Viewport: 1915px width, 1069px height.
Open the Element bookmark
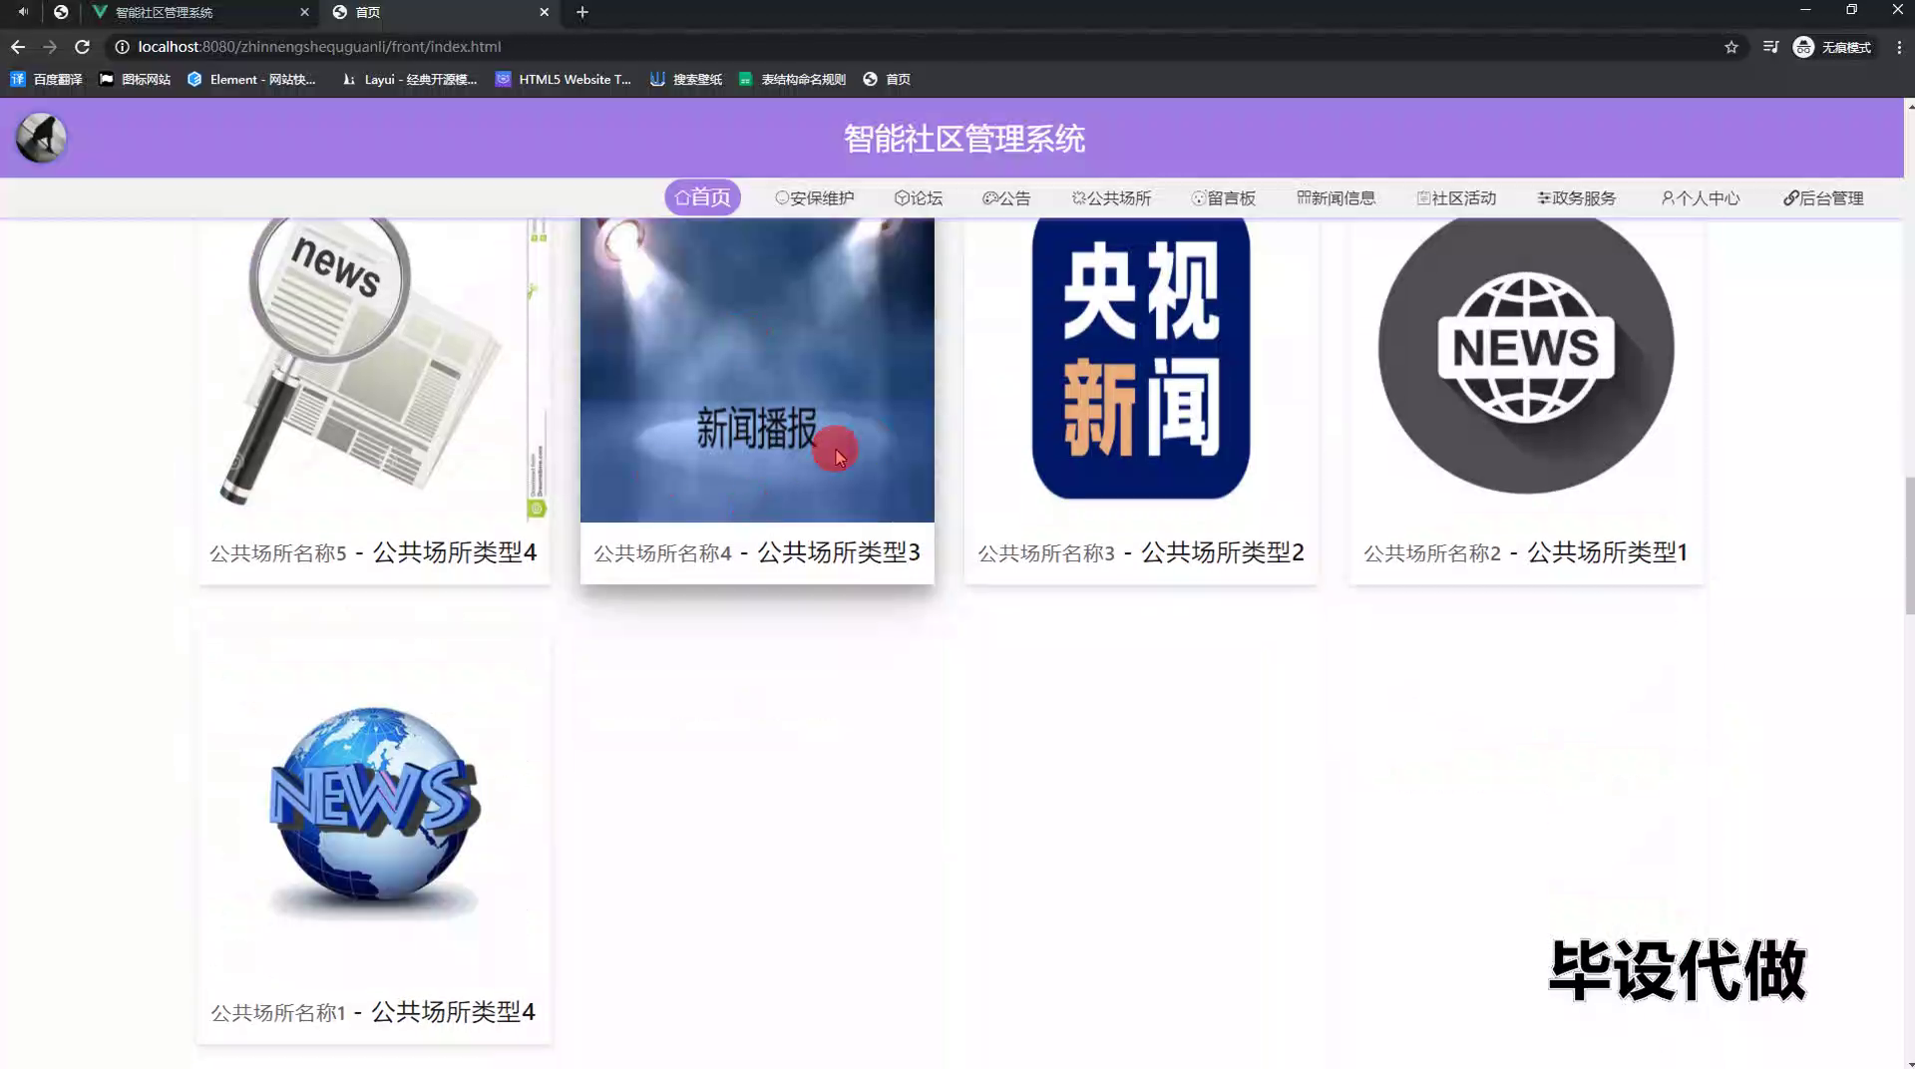tap(251, 80)
